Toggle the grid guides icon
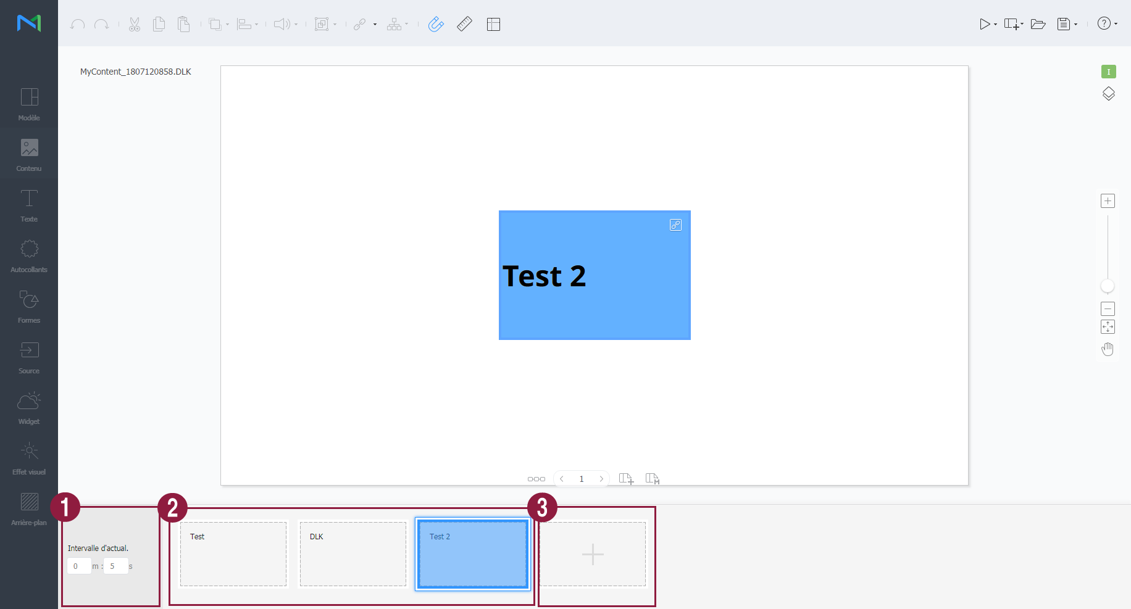This screenshot has height=609, width=1131. coord(493,24)
